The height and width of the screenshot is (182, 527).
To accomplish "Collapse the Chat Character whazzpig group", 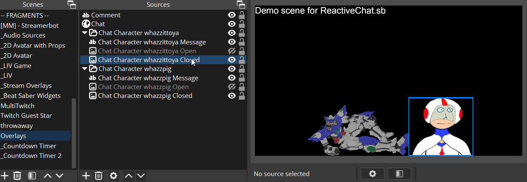I will 85,69.
